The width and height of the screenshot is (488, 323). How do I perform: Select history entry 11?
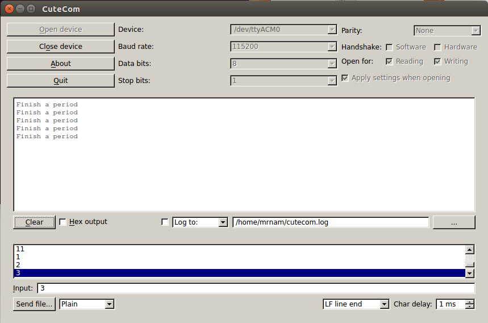(x=240, y=249)
